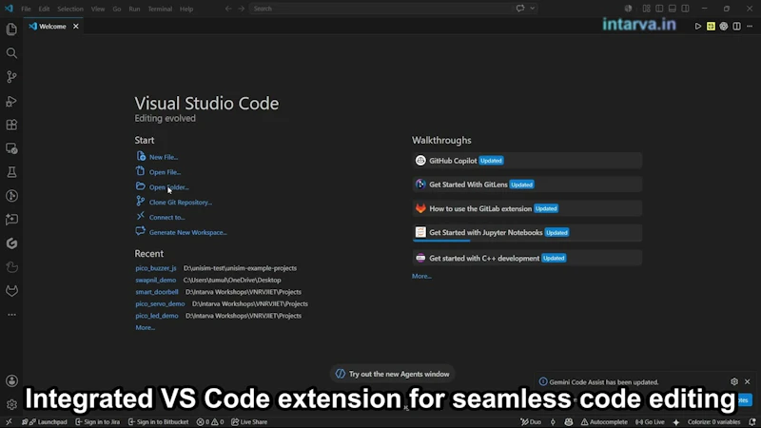Start Live Share from the status bar

pos(249,422)
